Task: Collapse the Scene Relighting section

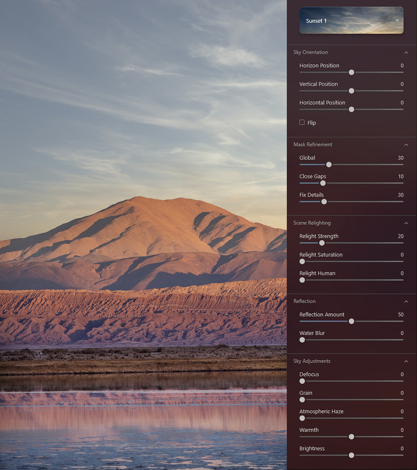Action: click(x=406, y=223)
